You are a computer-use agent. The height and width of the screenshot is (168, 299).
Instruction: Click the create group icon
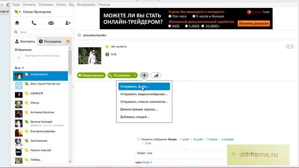point(51,23)
